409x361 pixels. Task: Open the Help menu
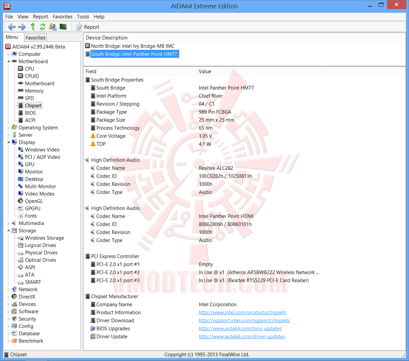pos(99,16)
